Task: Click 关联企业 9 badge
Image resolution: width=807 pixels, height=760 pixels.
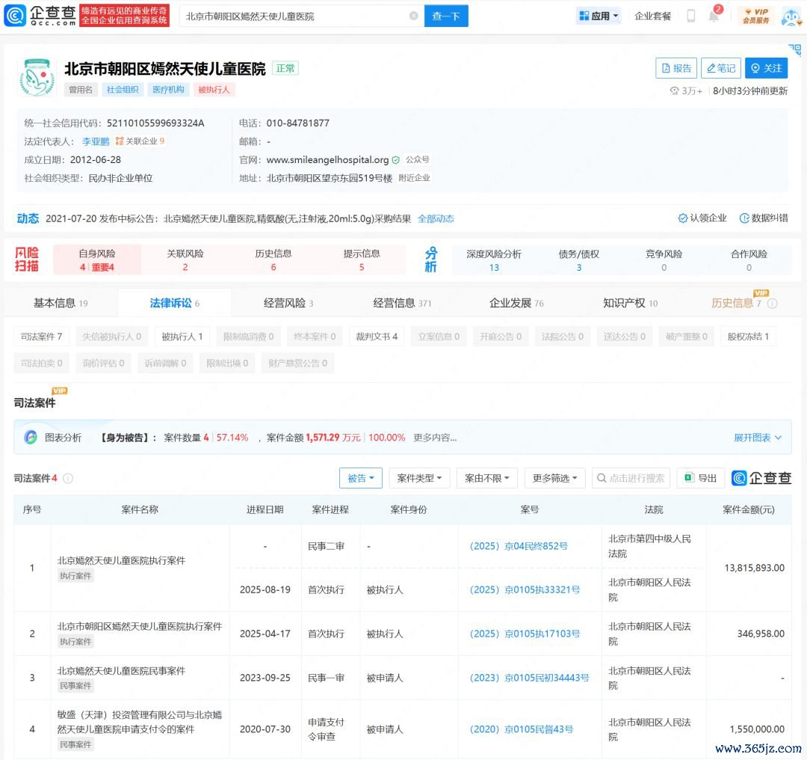Action: pos(140,141)
